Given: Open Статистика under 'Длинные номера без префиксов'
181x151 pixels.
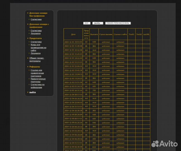Looking at the screenshot, I should 36,20.
